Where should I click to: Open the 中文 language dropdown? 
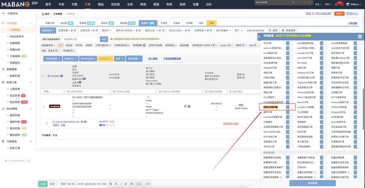coord(318,5)
